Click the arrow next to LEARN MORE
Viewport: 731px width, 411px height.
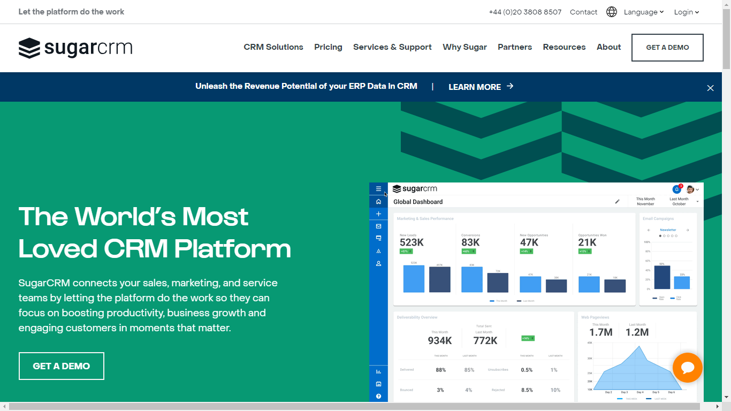[x=510, y=86]
